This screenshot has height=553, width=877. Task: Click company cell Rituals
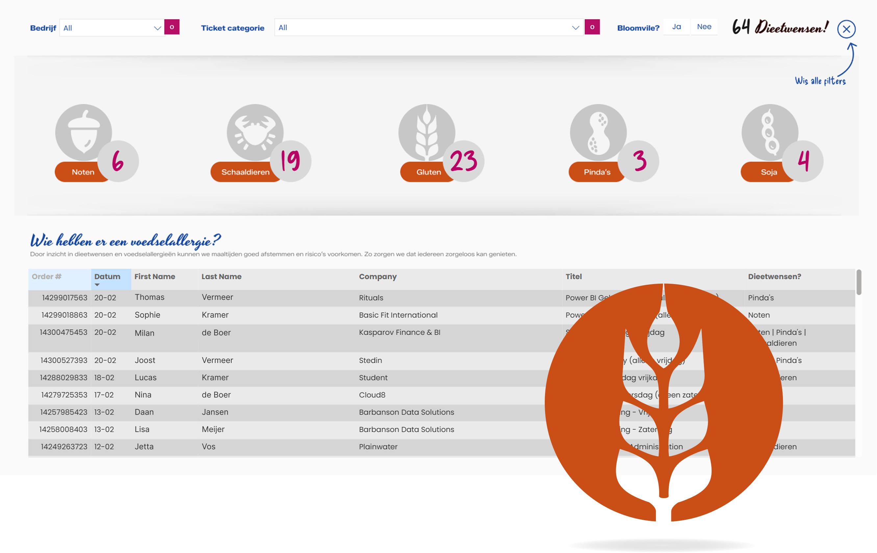371,298
